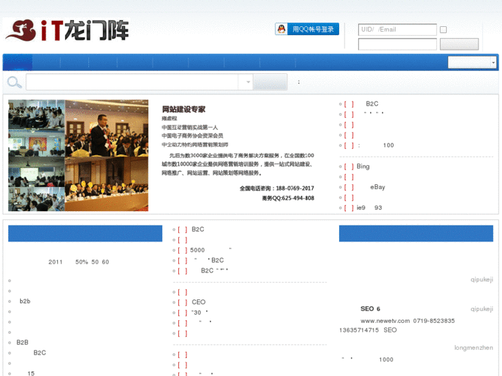Expand the search type dropdown arrow
This screenshot has width=502, height=376.
click(248, 82)
